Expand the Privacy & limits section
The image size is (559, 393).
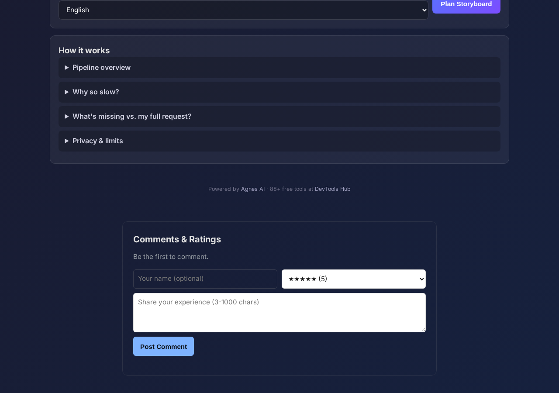point(279,141)
